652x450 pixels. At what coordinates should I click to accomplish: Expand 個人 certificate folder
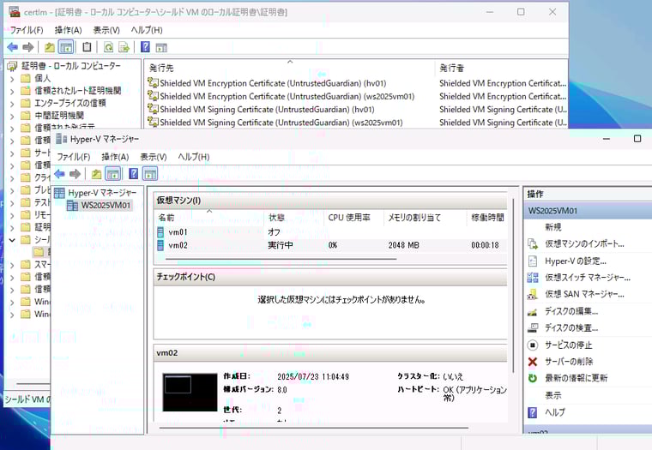[12, 79]
